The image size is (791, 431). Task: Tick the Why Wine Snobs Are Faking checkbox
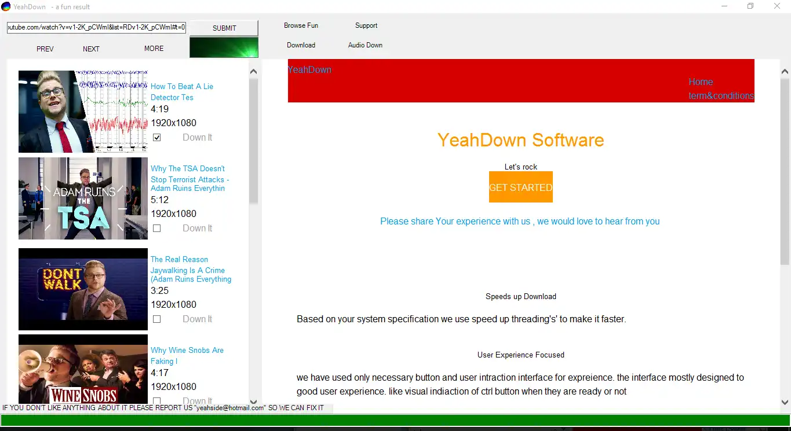pos(156,401)
